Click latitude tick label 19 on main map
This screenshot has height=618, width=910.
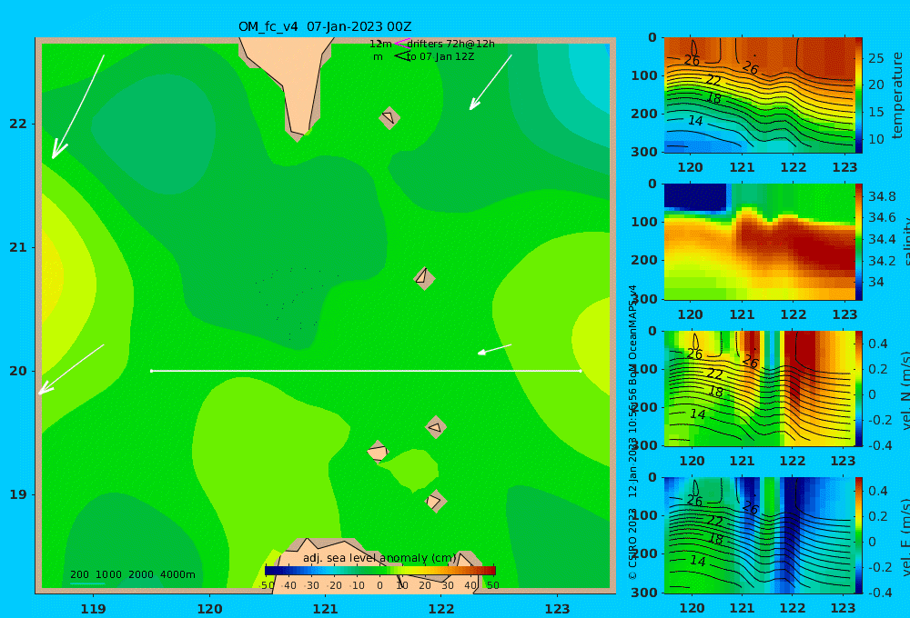[18, 494]
